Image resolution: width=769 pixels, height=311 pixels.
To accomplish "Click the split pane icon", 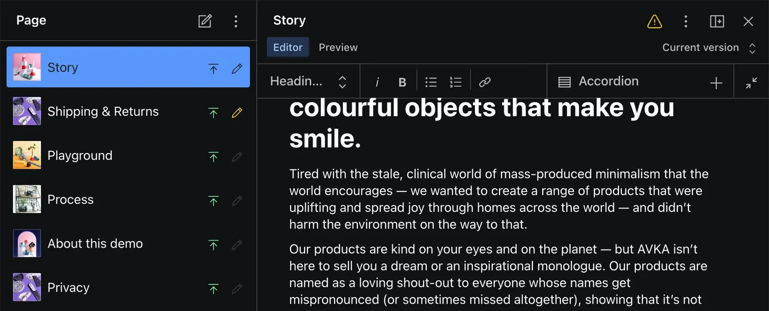I will [717, 21].
